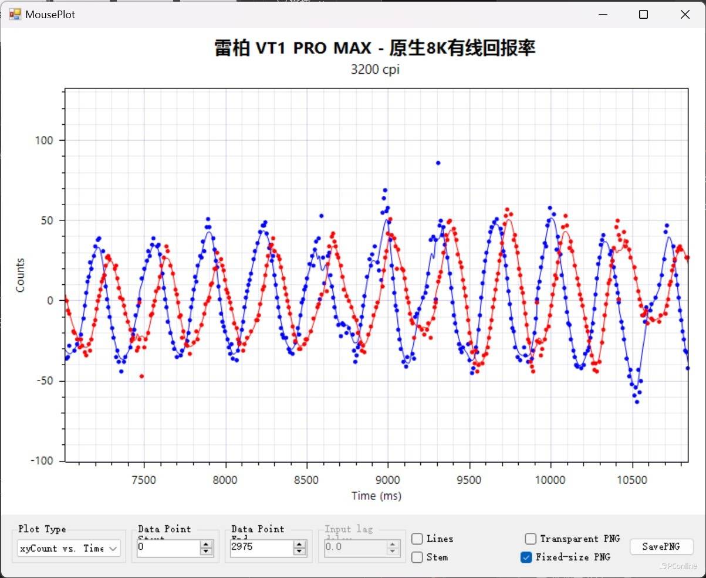
Task: Uncheck the Fixed-size PNG checkbox
Action: coord(526,557)
